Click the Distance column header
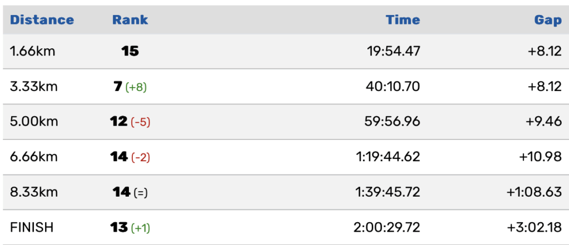Viewport: 569px width, 245px height. pyautogui.click(x=42, y=20)
